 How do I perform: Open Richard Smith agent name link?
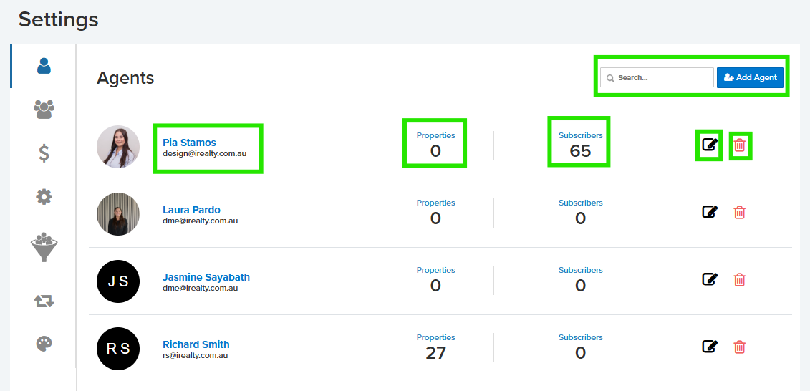(x=196, y=344)
